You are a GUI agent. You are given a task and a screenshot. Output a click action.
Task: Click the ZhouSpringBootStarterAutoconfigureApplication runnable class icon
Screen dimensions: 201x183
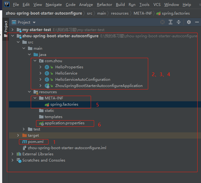point(47,86)
